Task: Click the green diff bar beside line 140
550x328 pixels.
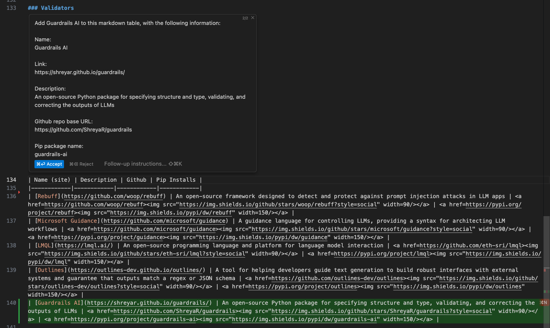Action: point(19,311)
